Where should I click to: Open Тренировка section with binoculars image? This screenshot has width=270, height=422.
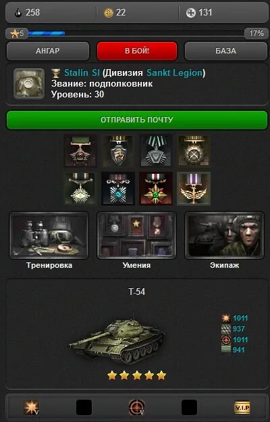coord(49,235)
